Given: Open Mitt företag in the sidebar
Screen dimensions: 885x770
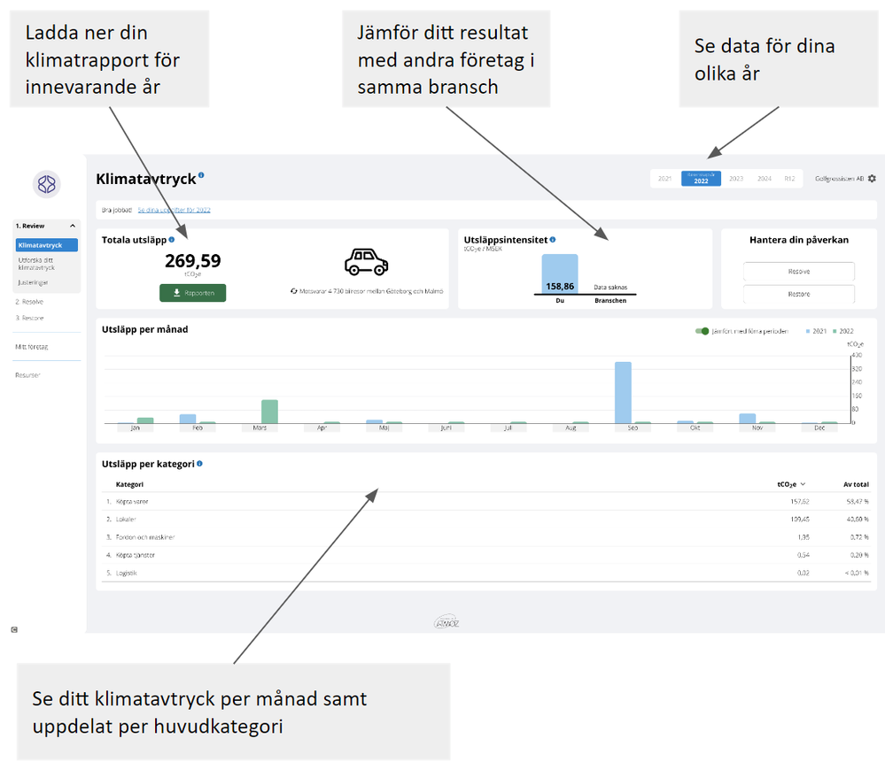Looking at the screenshot, I should [32, 347].
